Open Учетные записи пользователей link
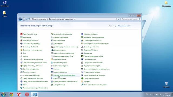This screenshot has width=173, height=97. pos(64,75)
